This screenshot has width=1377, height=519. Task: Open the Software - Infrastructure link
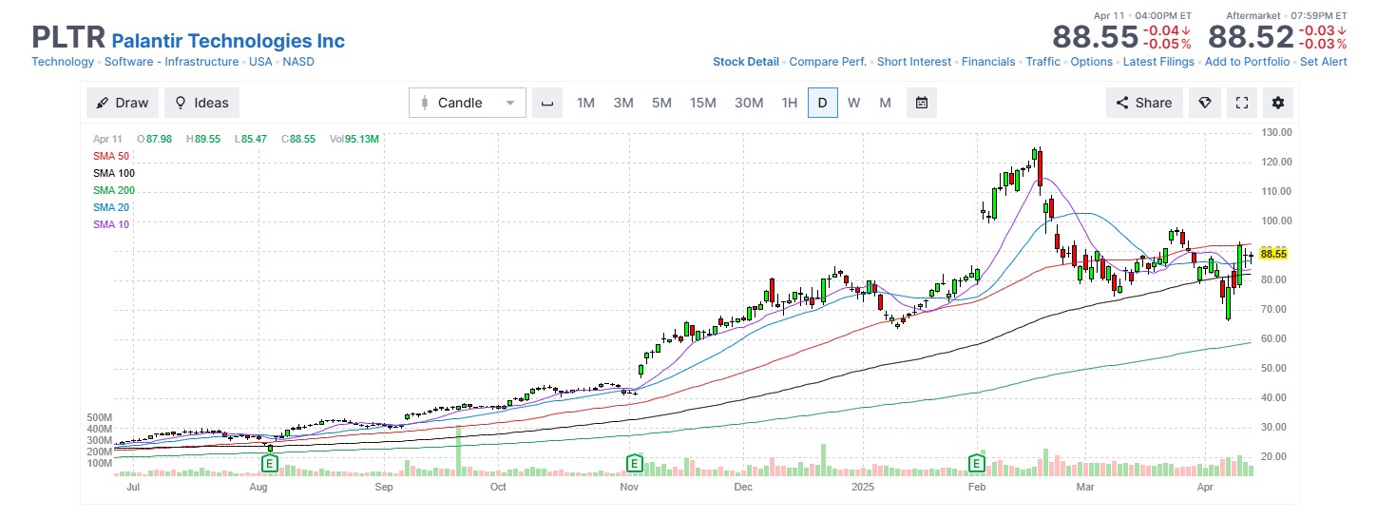pyautogui.click(x=172, y=62)
